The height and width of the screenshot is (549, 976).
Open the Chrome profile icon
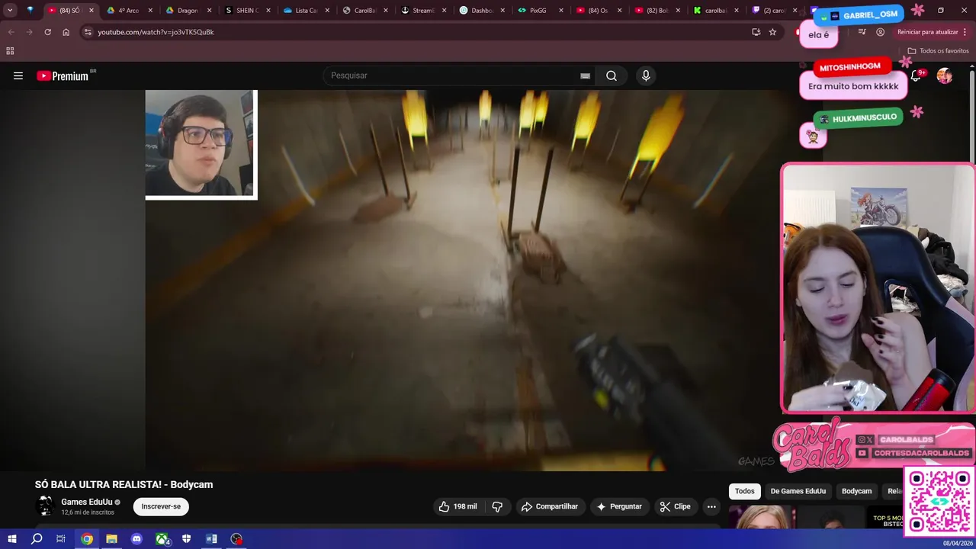881,32
